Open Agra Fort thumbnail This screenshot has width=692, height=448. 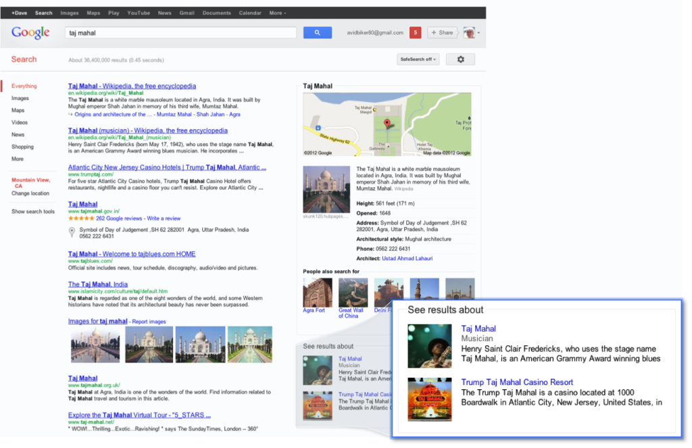pyautogui.click(x=318, y=292)
